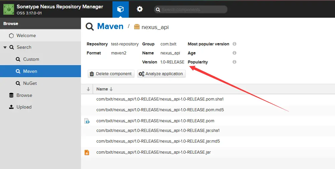The width and height of the screenshot is (335, 169).
Task: Click the com.bxlt group value
Action: [x=168, y=44]
